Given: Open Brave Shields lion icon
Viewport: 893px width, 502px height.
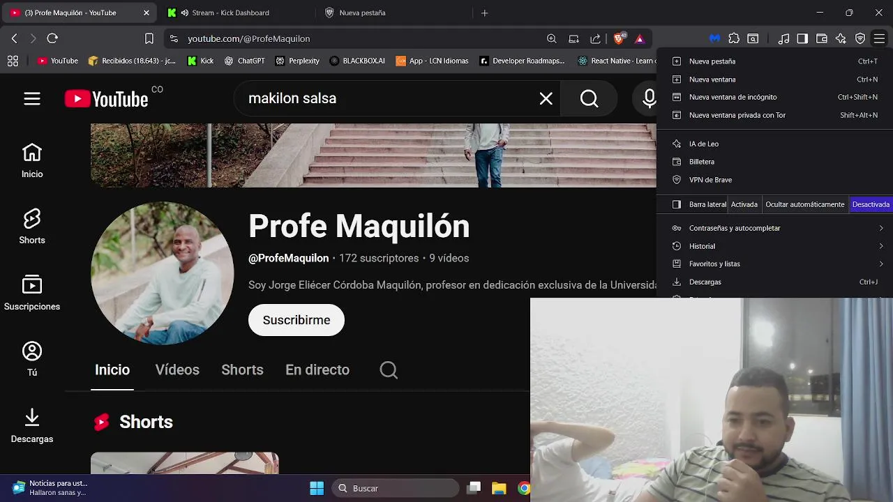Looking at the screenshot, I should [x=620, y=38].
